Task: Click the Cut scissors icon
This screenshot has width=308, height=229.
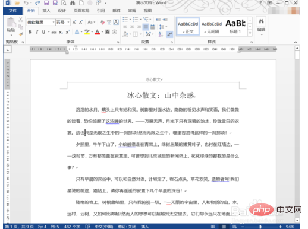Action: tap(21, 20)
